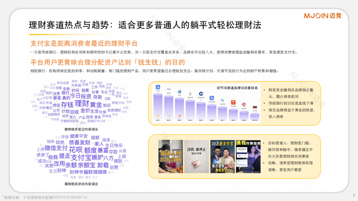The height and width of the screenshot is (201, 358).
Task: Click the China Construction Bank logo above NO.5
Action: point(201,94)
